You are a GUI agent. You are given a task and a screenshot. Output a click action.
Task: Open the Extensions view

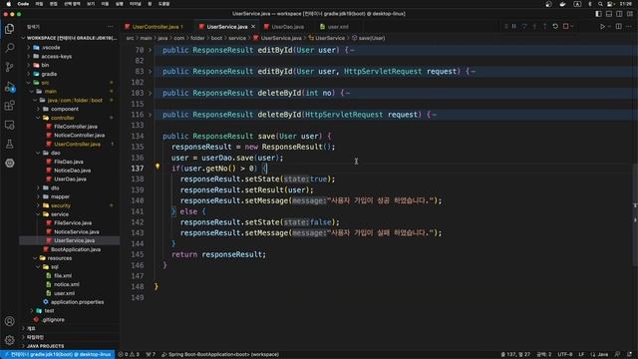9,106
